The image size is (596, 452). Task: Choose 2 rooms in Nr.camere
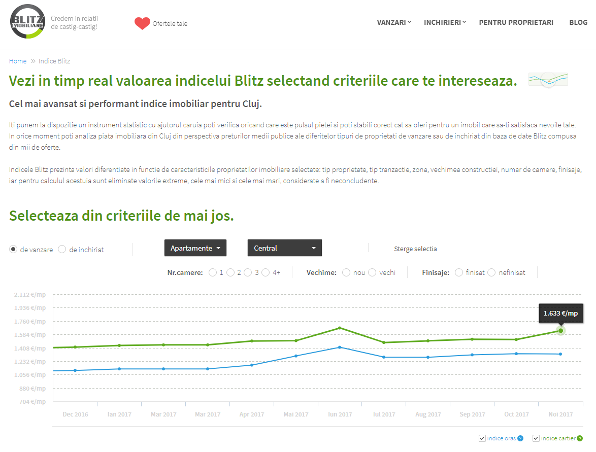click(230, 272)
